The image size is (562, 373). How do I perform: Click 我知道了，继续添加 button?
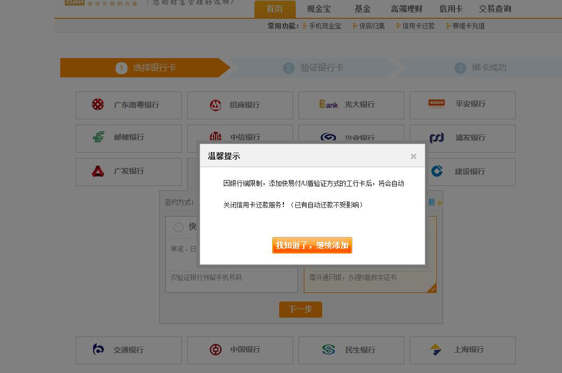pos(312,245)
